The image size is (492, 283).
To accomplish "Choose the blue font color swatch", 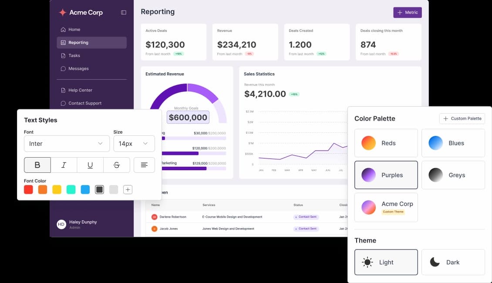I will 85,189.
